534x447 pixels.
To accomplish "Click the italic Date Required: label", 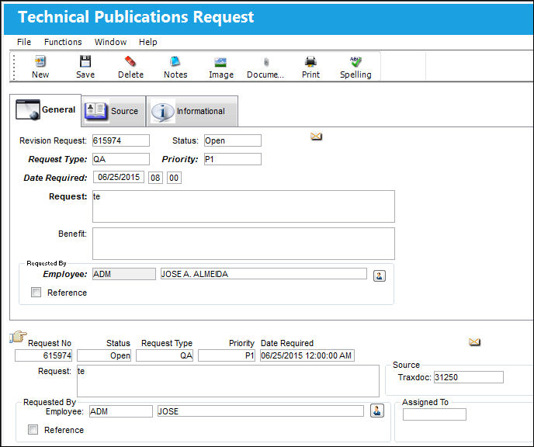I will click(55, 178).
